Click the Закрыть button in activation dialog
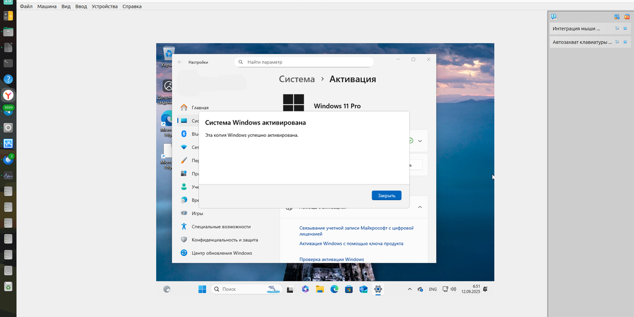This screenshot has height=317, width=634. [386, 195]
